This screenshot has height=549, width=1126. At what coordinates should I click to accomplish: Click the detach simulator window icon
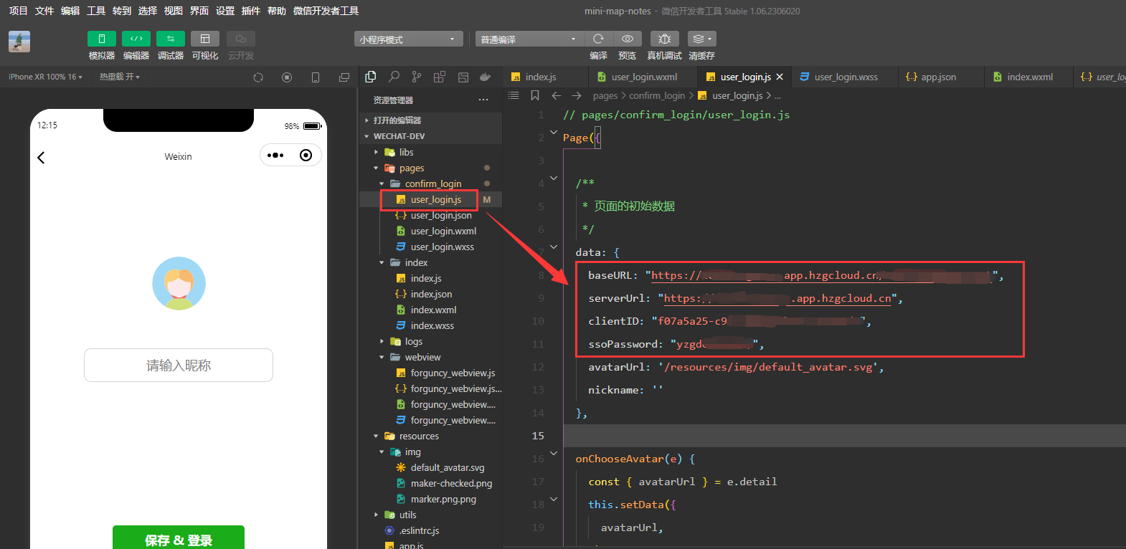click(x=344, y=77)
